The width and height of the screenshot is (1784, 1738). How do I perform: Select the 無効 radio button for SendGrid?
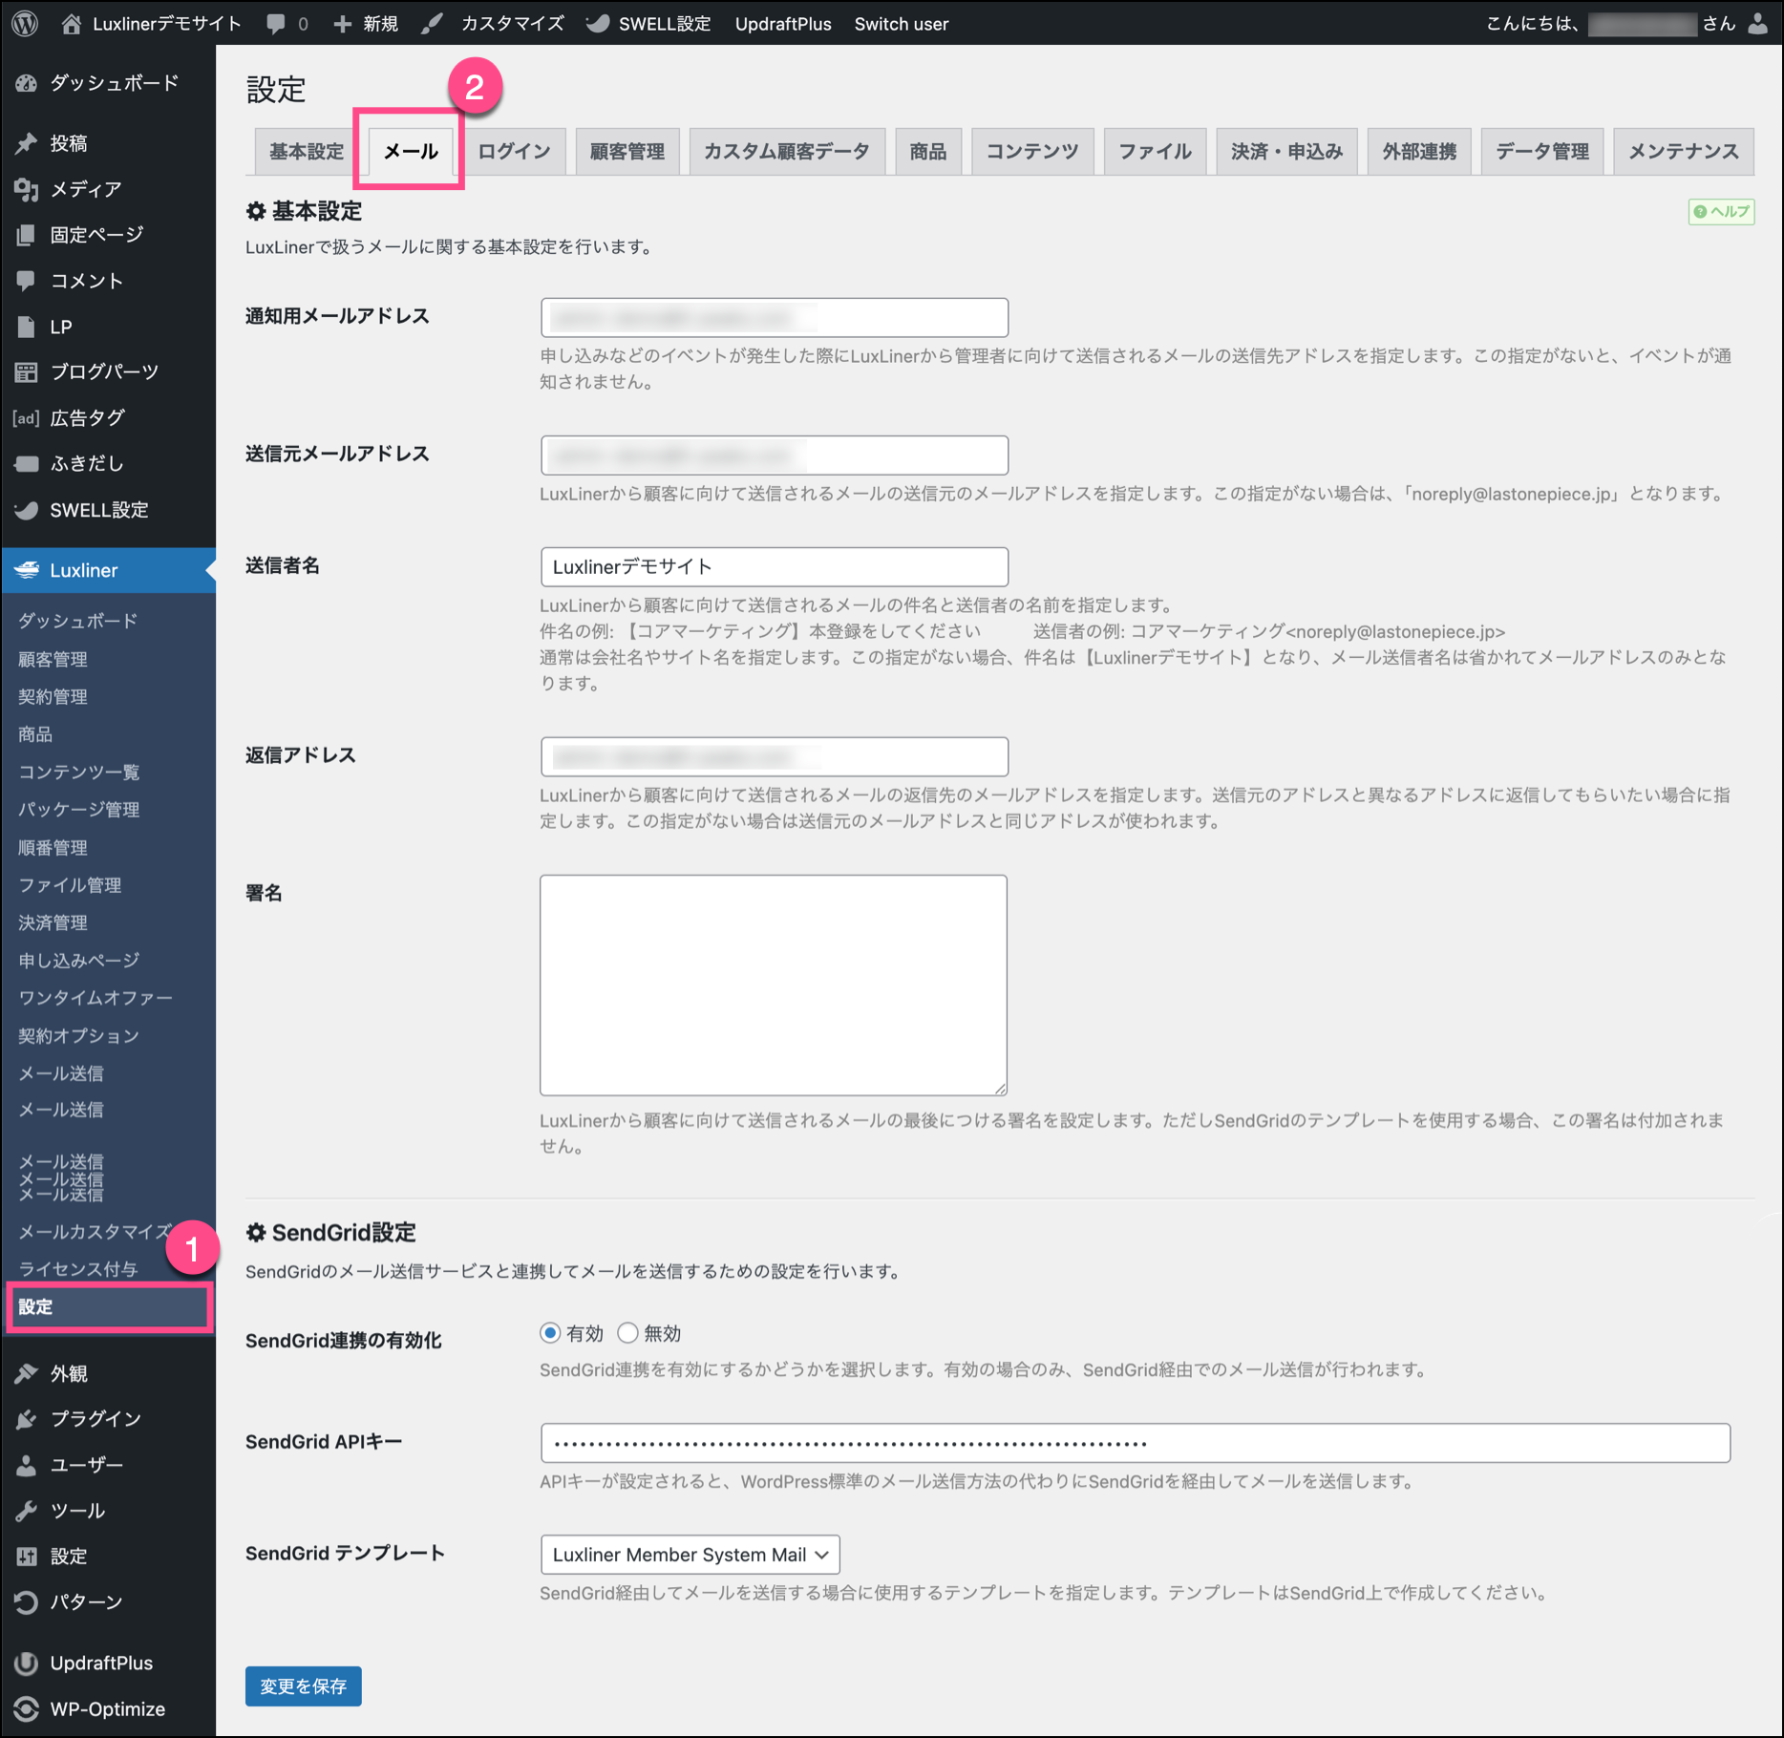tap(627, 1333)
